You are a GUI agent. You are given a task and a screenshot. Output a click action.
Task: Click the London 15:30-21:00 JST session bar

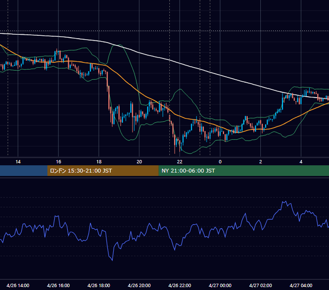coord(103,171)
